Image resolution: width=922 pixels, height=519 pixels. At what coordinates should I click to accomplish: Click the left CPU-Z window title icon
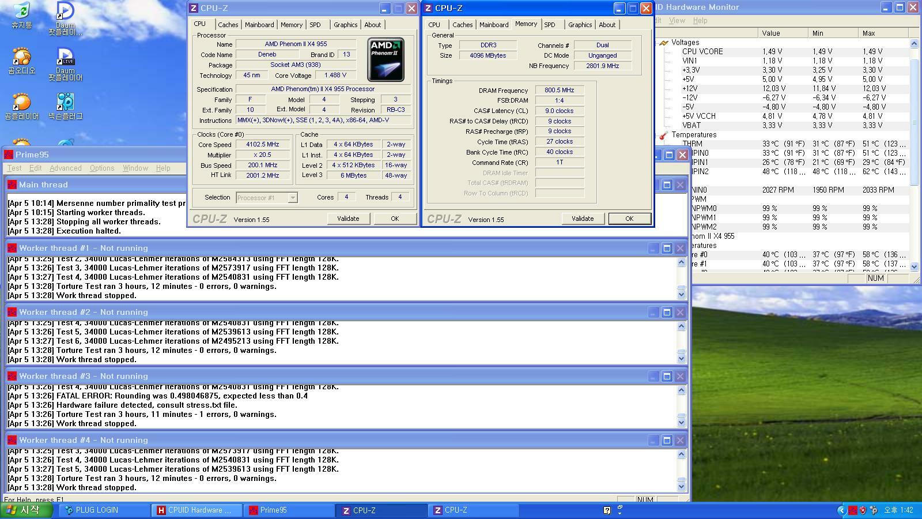194,8
